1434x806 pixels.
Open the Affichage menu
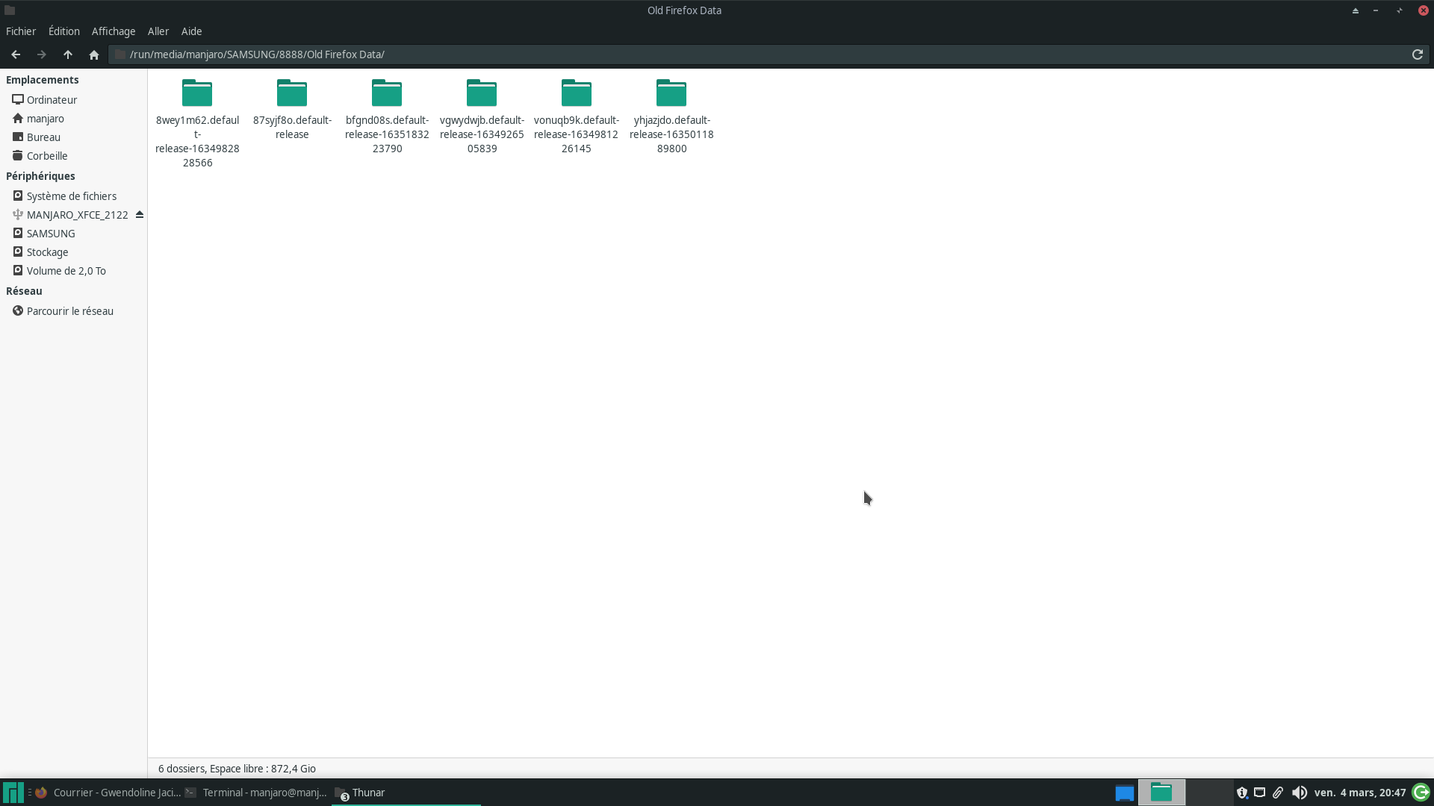[114, 31]
